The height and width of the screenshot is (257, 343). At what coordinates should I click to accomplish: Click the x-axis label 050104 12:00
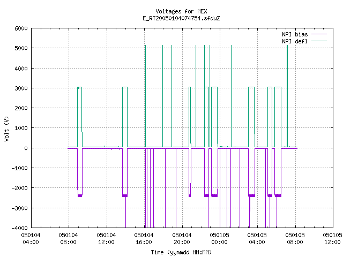click(x=106, y=239)
